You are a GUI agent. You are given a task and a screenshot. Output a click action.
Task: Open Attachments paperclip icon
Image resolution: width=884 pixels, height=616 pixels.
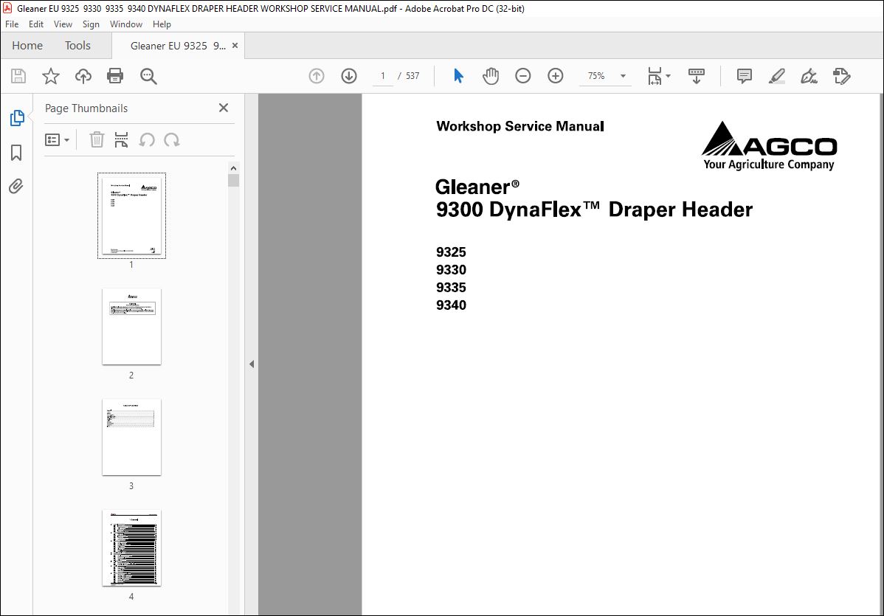tap(15, 186)
